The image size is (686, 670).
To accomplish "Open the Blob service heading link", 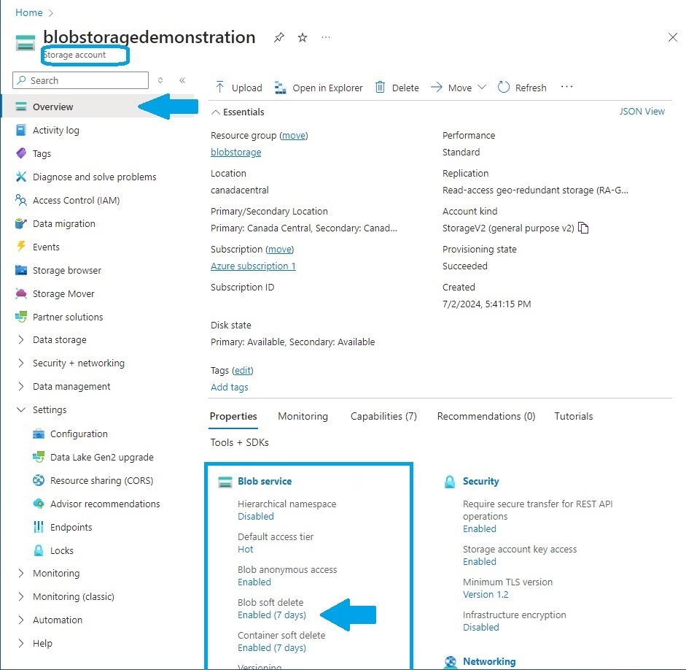I will click(x=265, y=481).
